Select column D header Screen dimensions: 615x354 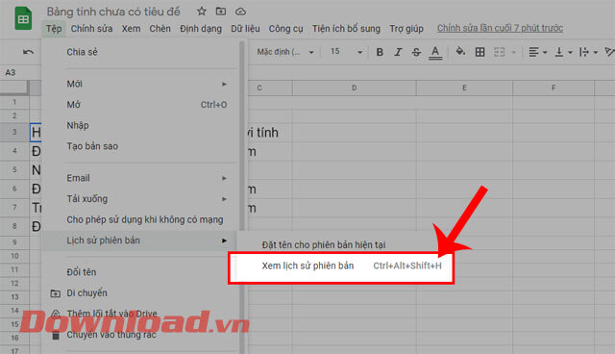coord(355,88)
